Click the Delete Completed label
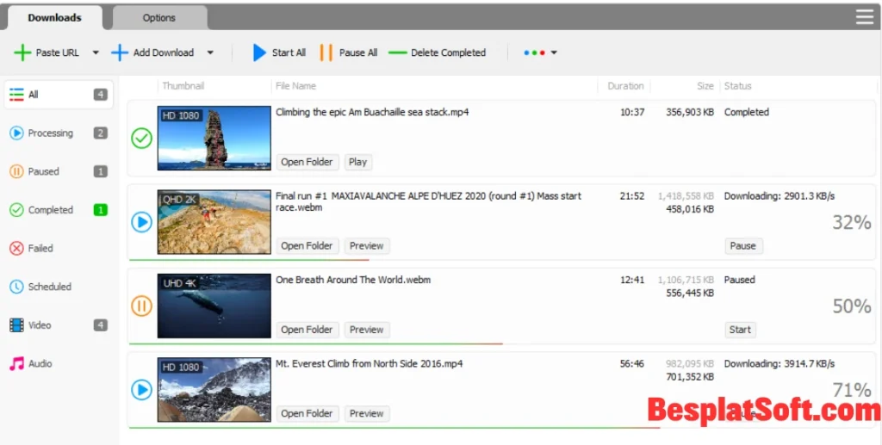882x445 pixels. pyautogui.click(x=448, y=53)
